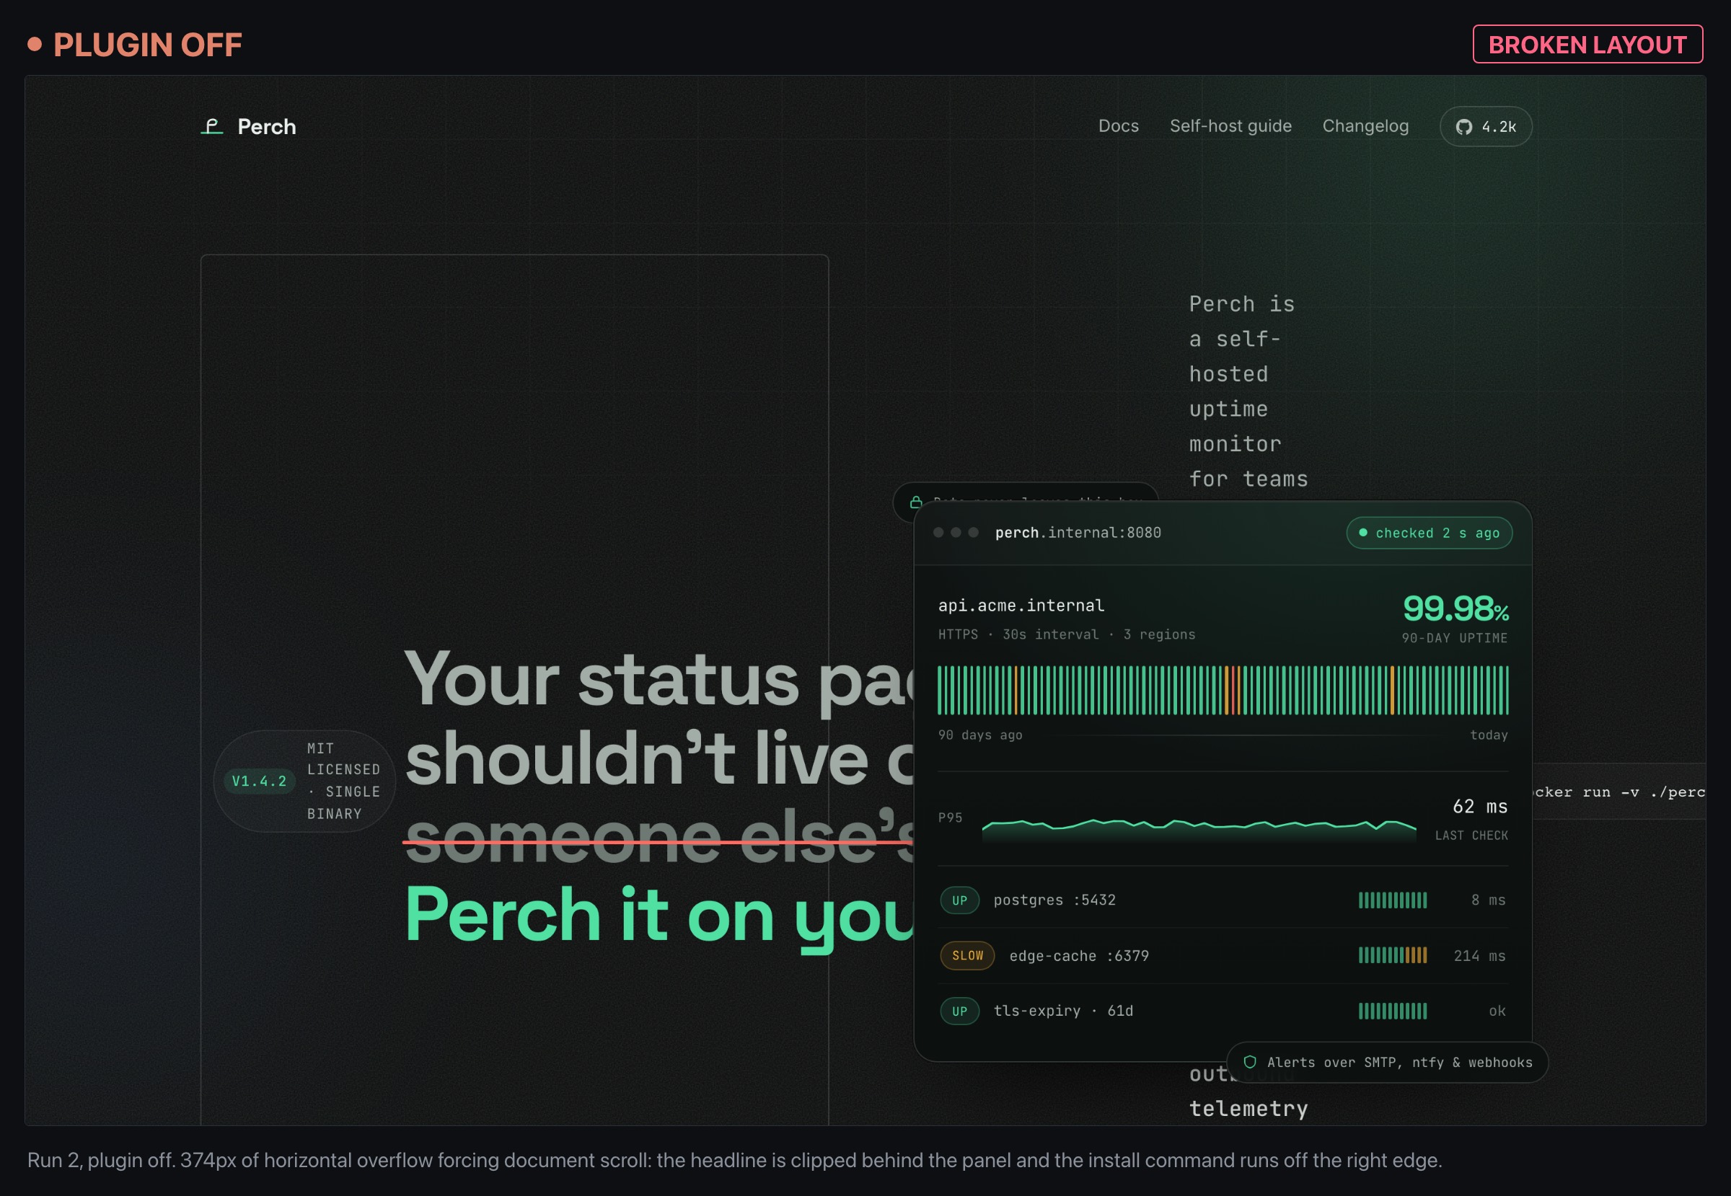Click the 'Your status page' headline
The image size is (1731, 1196).
tap(659, 680)
